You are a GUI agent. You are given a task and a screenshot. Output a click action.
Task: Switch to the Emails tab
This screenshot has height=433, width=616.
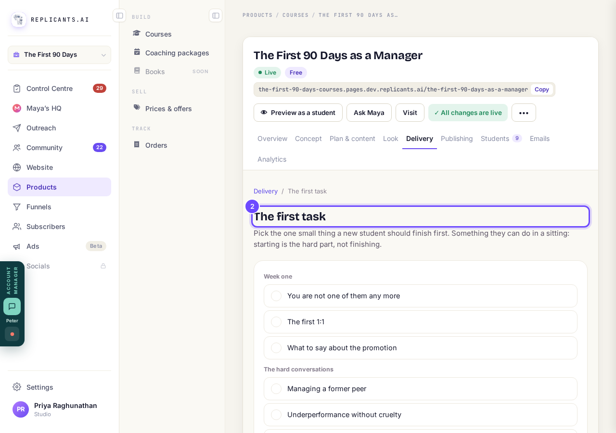click(x=539, y=139)
